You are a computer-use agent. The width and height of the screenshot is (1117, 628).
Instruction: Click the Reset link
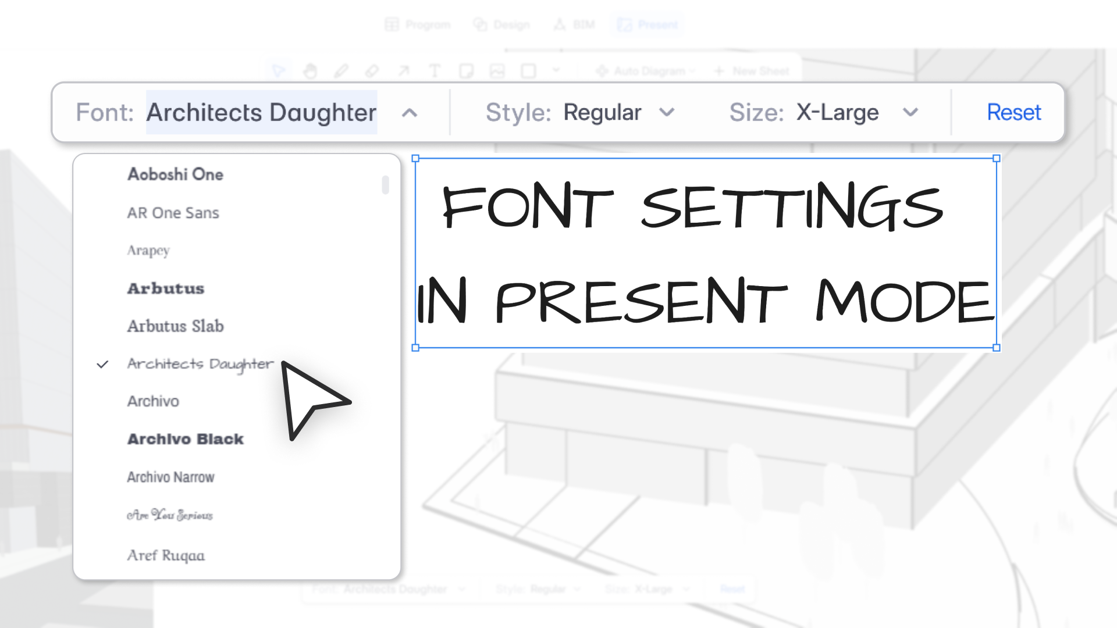click(x=1013, y=113)
